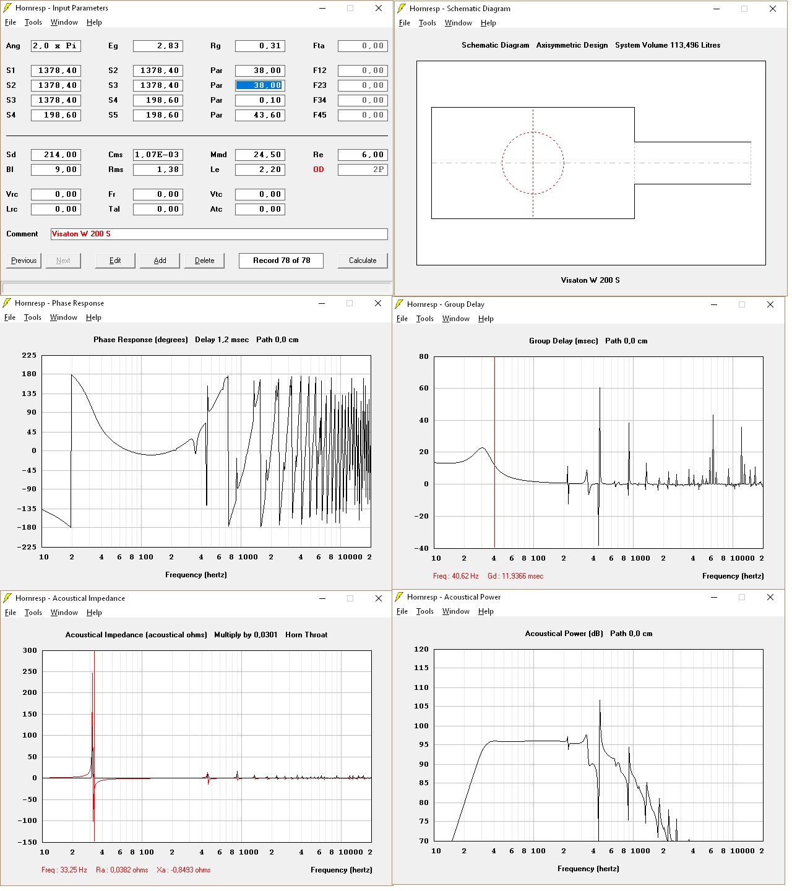Click the Vrc input field
The width and height of the screenshot is (792, 891).
[56, 194]
